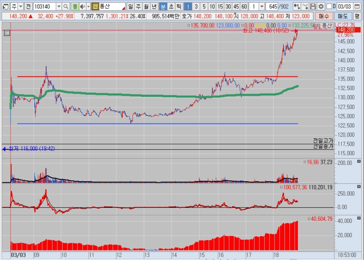Click the add candlestick chart icon

(x=297, y=6)
